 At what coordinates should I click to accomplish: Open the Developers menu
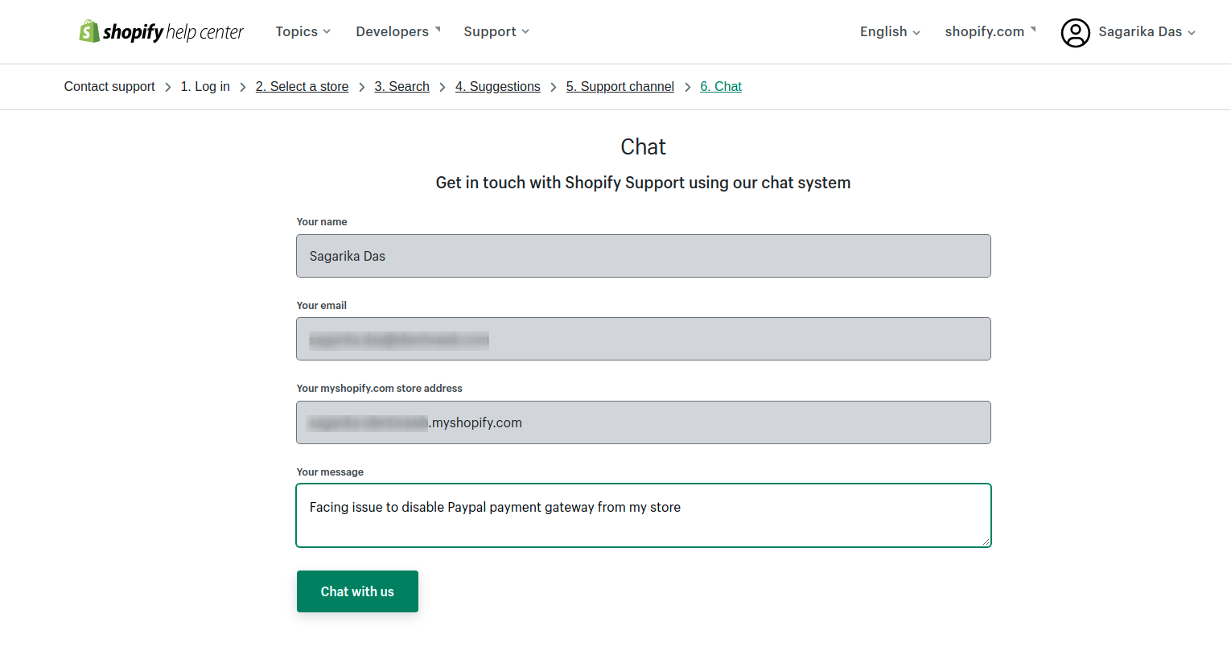point(398,31)
